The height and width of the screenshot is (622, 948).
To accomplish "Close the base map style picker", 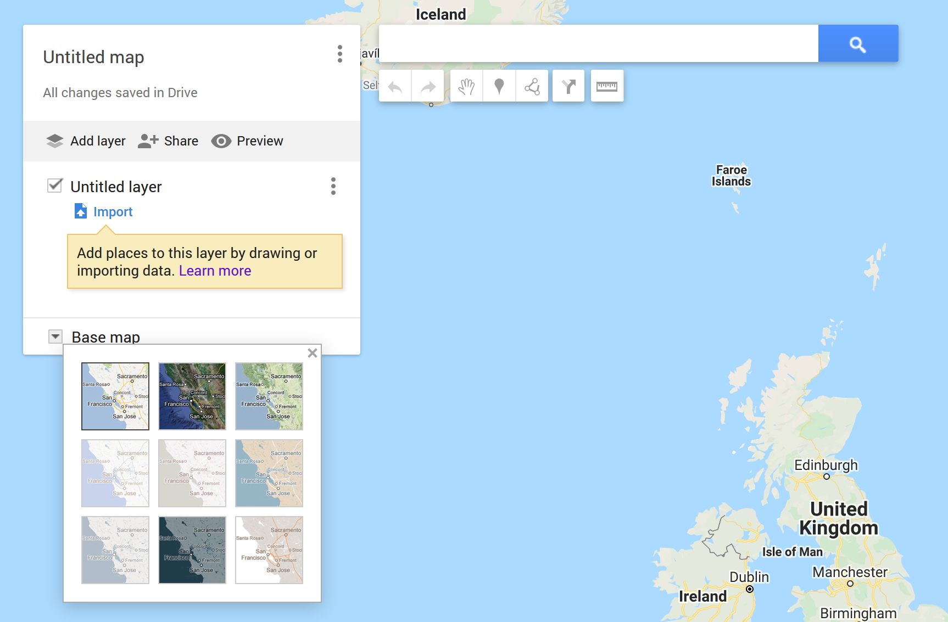I will [x=313, y=353].
